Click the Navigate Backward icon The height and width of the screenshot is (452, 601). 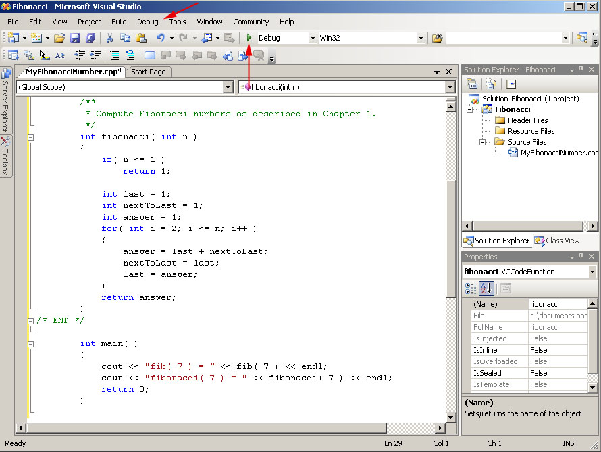click(x=207, y=38)
